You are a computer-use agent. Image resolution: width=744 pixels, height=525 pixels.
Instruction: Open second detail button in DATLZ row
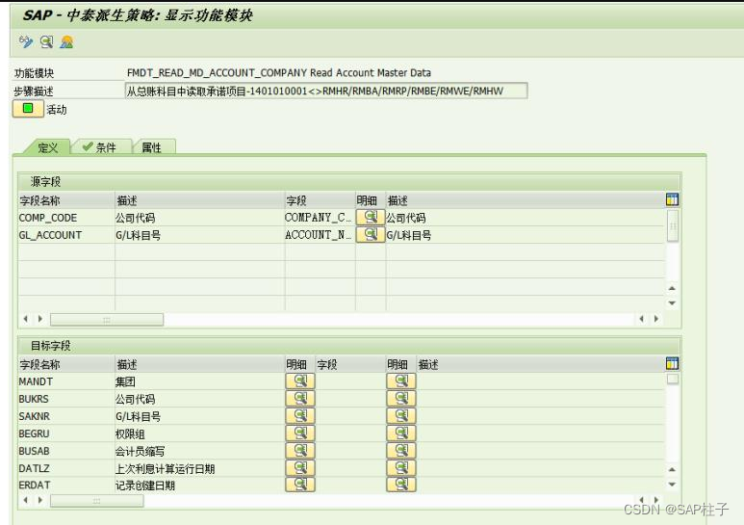pos(401,467)
